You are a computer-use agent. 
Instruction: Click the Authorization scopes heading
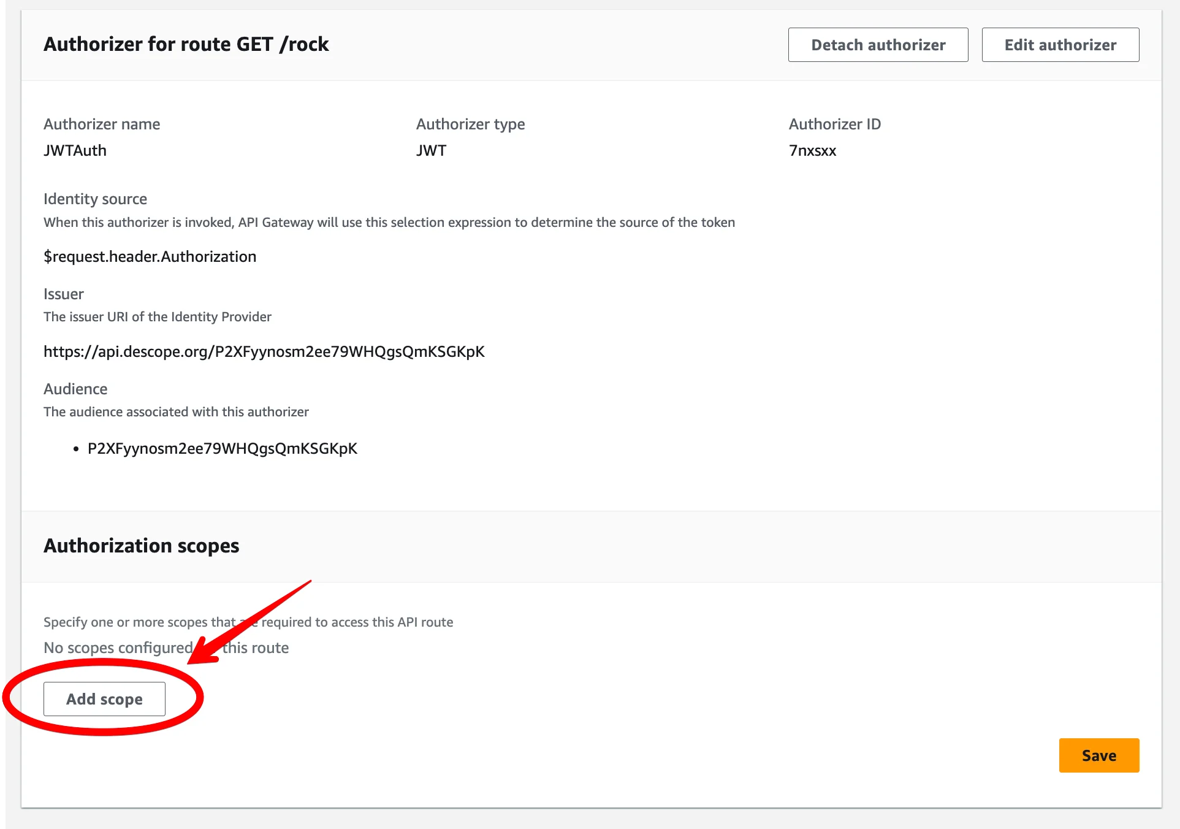pos(141,545)
